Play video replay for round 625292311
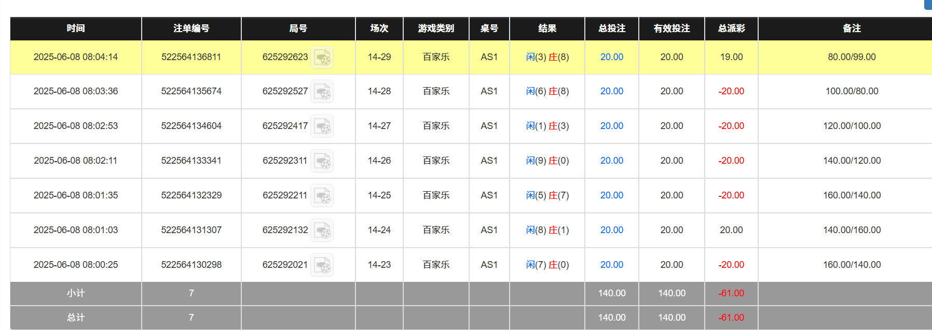The width and height of the screenshot is (932, 330). pos(322,161)
